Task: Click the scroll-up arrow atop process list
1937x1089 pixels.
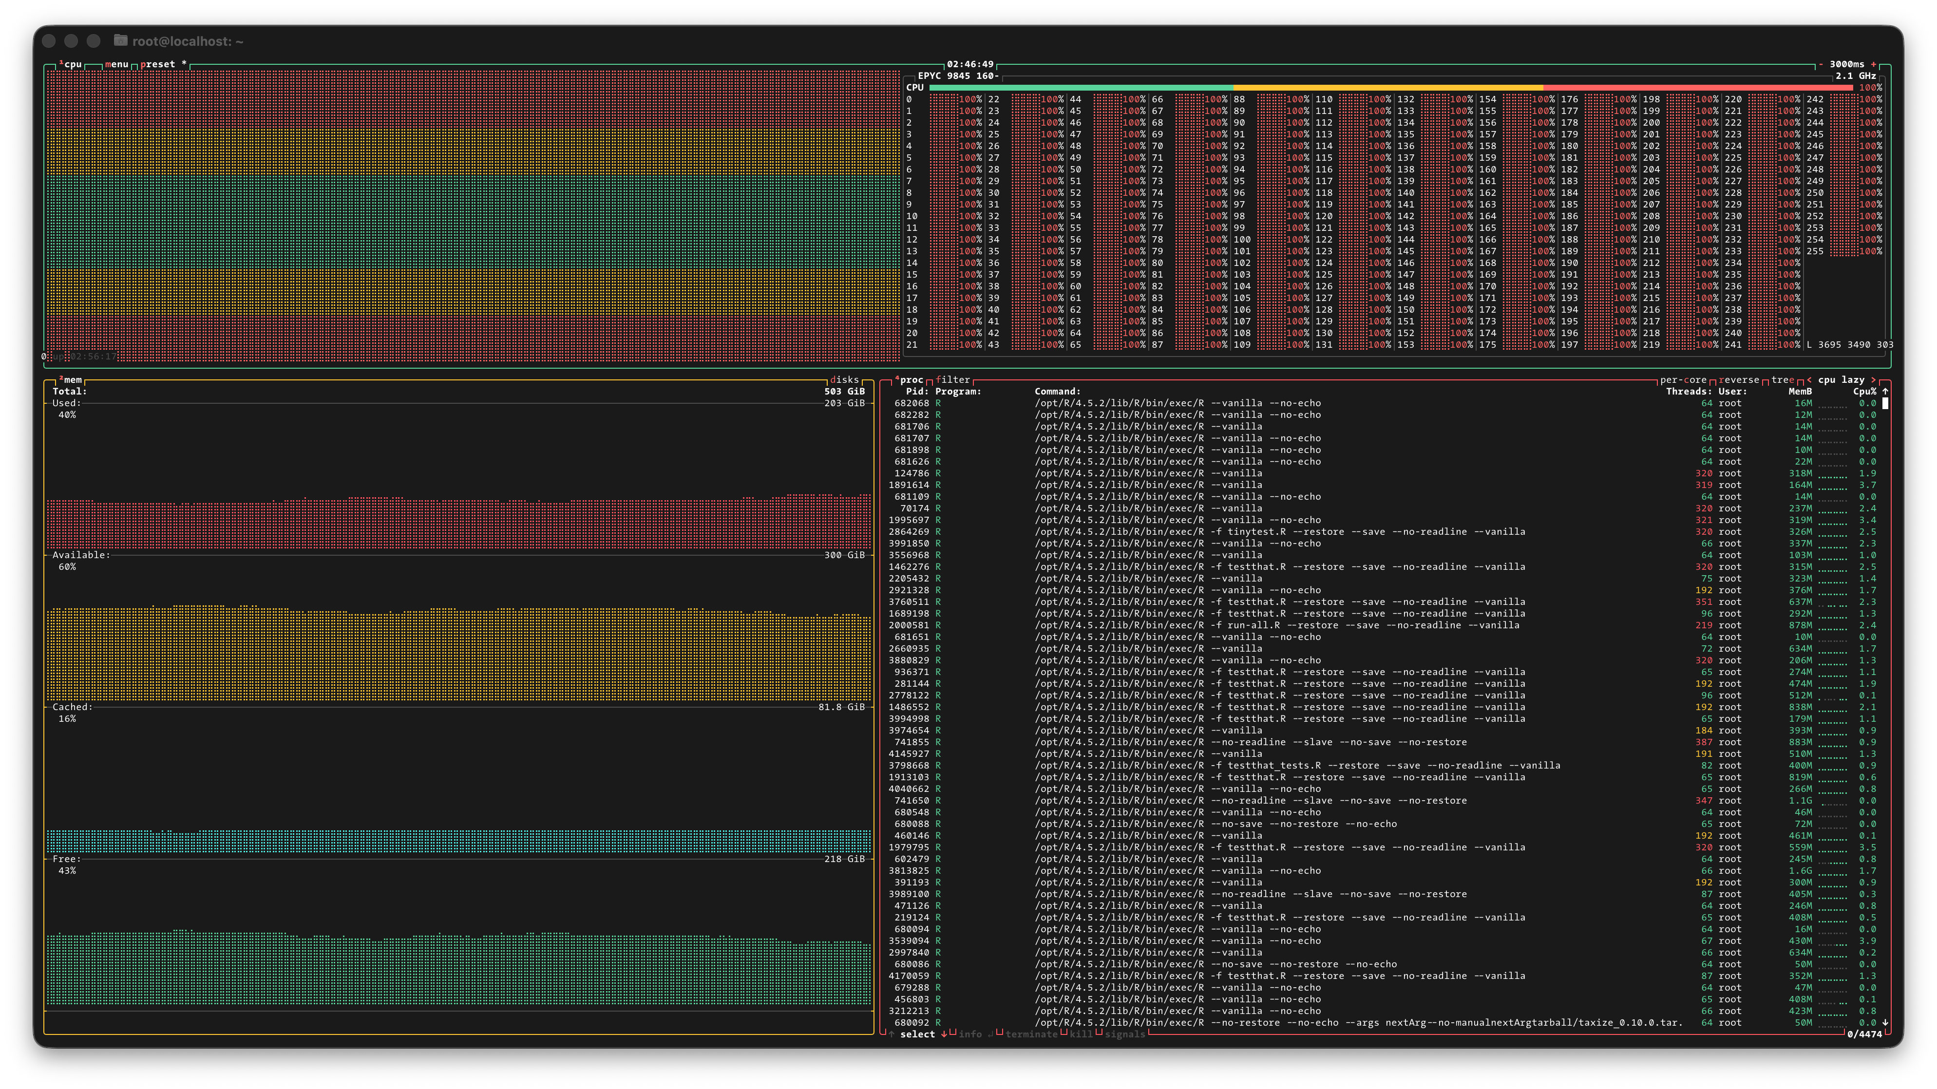Action: pyautogui.click(x=1885, y=392)
